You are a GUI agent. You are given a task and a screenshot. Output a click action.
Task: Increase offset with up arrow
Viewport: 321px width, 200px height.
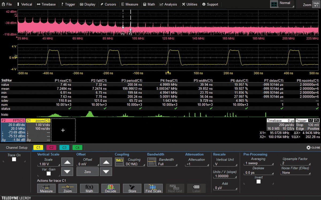tap(106, 162)
